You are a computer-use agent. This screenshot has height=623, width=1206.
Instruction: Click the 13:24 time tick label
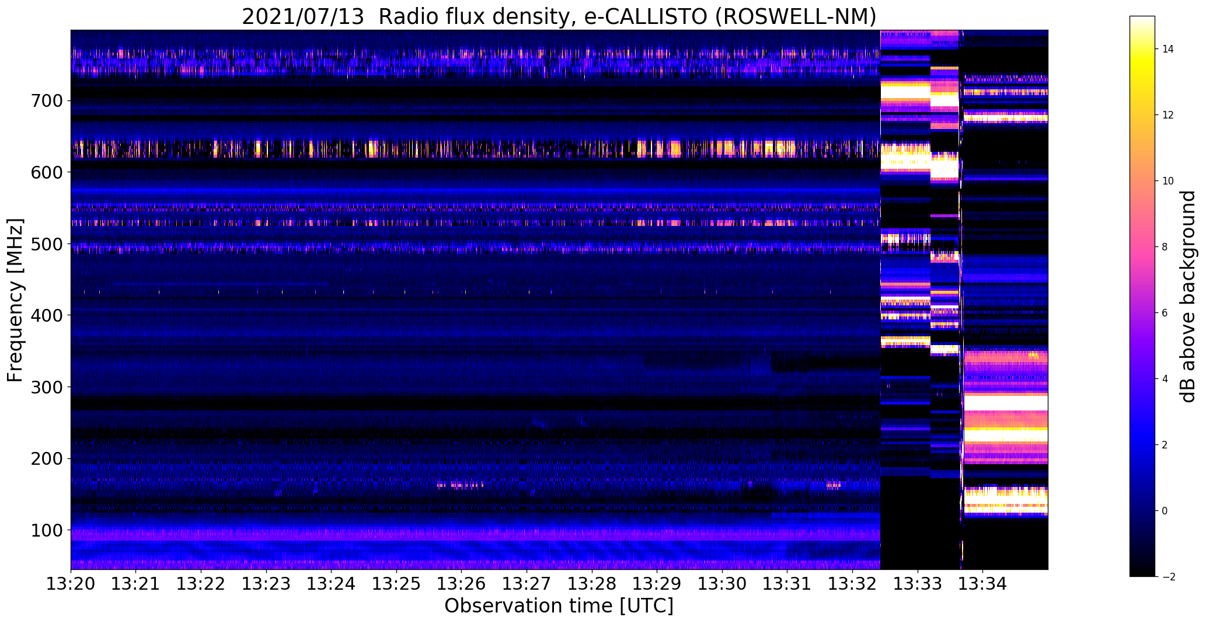(x=332, y=583)
